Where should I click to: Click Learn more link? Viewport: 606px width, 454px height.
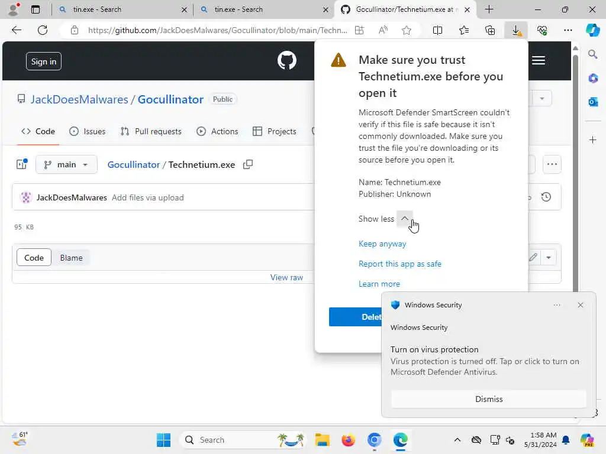coord(379,284)
